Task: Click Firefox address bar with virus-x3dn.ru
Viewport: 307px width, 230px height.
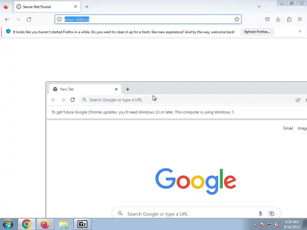Action: point(148,19)
